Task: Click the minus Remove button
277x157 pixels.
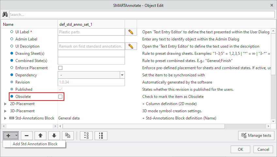Action: pos(27,135)
